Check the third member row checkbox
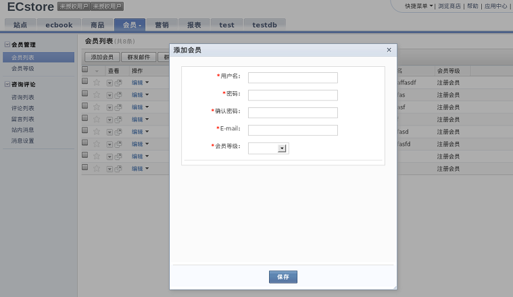 click(x=85, y=106)
